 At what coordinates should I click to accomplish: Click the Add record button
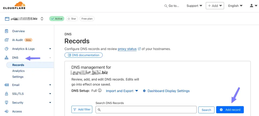(x=230, y=110)
